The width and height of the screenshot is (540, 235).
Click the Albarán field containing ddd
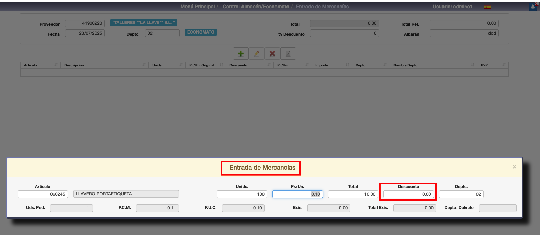click(x=464, y=33)
